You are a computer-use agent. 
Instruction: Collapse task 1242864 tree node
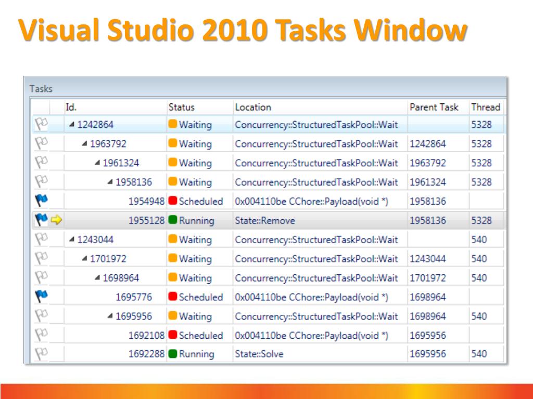pyautogui.click(x=71, y=125)
